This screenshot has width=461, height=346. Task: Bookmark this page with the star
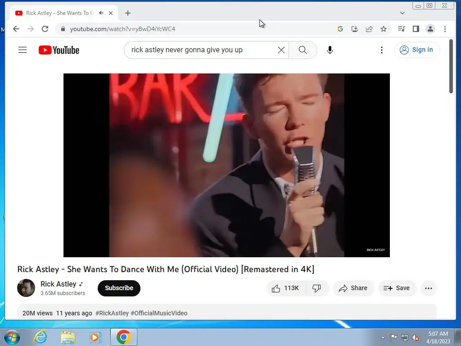(x=384, y=29)
